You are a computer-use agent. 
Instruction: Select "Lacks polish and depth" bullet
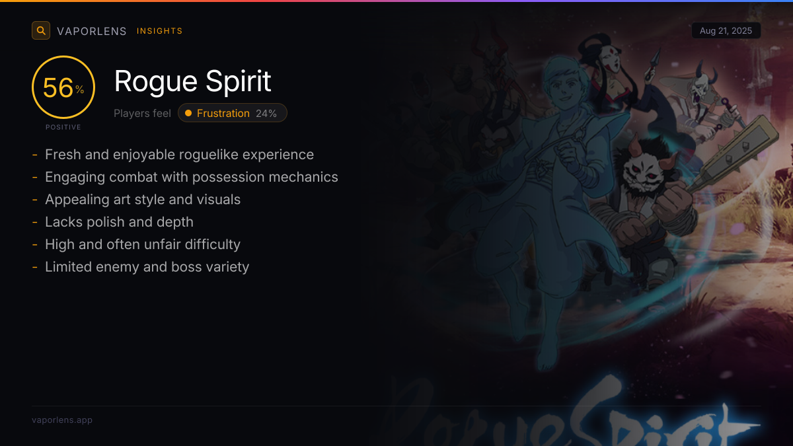(119, 222)
